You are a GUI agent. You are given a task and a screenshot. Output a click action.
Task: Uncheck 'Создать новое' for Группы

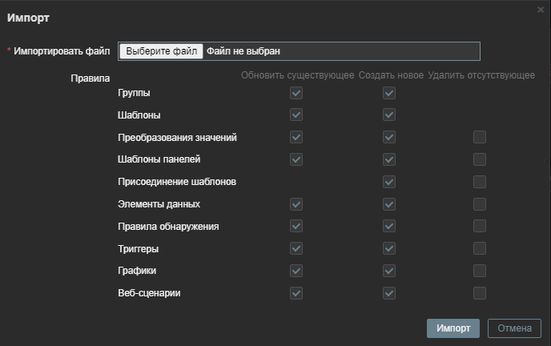click(x=389, y=93)
